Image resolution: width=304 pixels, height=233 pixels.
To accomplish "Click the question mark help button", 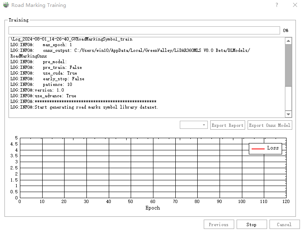I will (277, 5).
